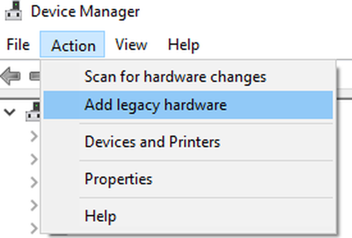Open the Help menu in the menu bar

pos(183,45)
